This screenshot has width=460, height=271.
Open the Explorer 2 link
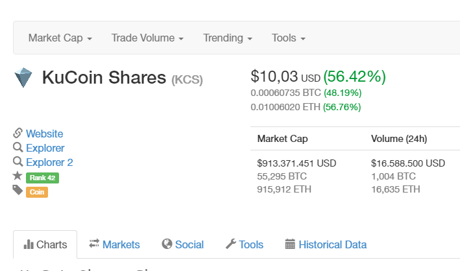[x=49, y=162]
